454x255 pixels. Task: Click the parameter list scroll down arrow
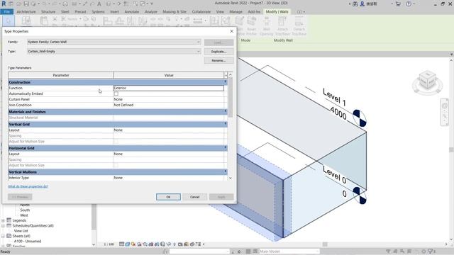(x=231, y=178)
